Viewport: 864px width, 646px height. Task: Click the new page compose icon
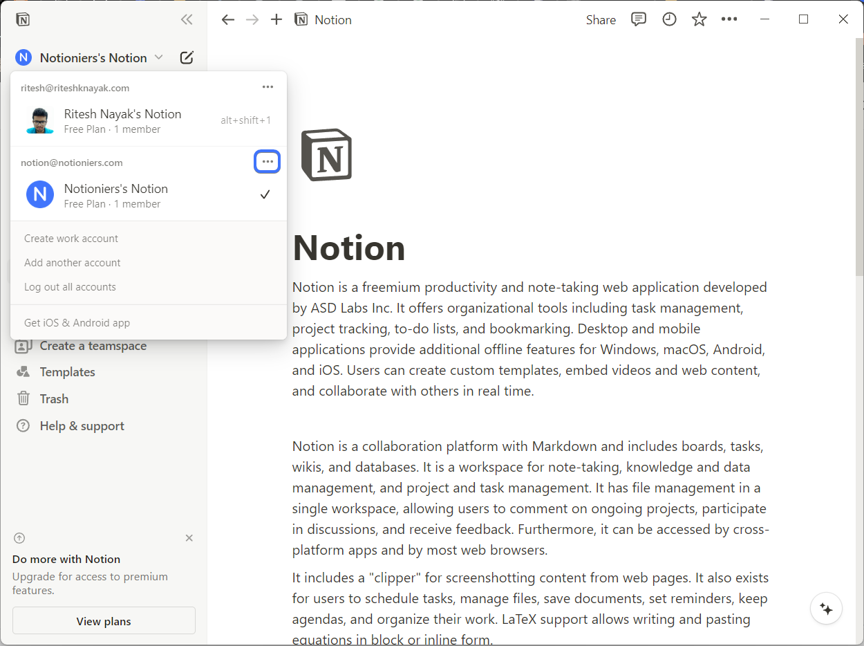[187, 58]
